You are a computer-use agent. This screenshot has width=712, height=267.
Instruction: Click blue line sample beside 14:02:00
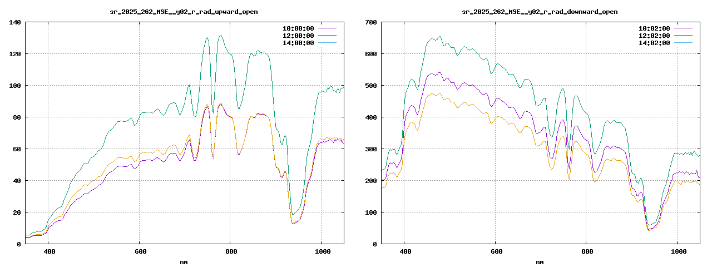tap(683, 43)
